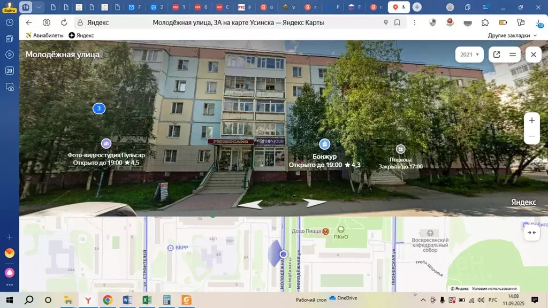Open the battery saver icon in toolbar

coord(503,22)
